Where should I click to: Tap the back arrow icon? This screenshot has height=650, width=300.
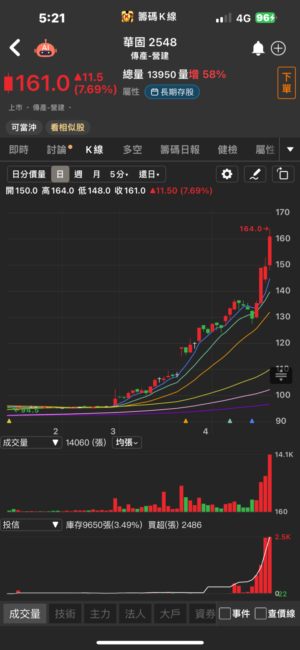15,48
